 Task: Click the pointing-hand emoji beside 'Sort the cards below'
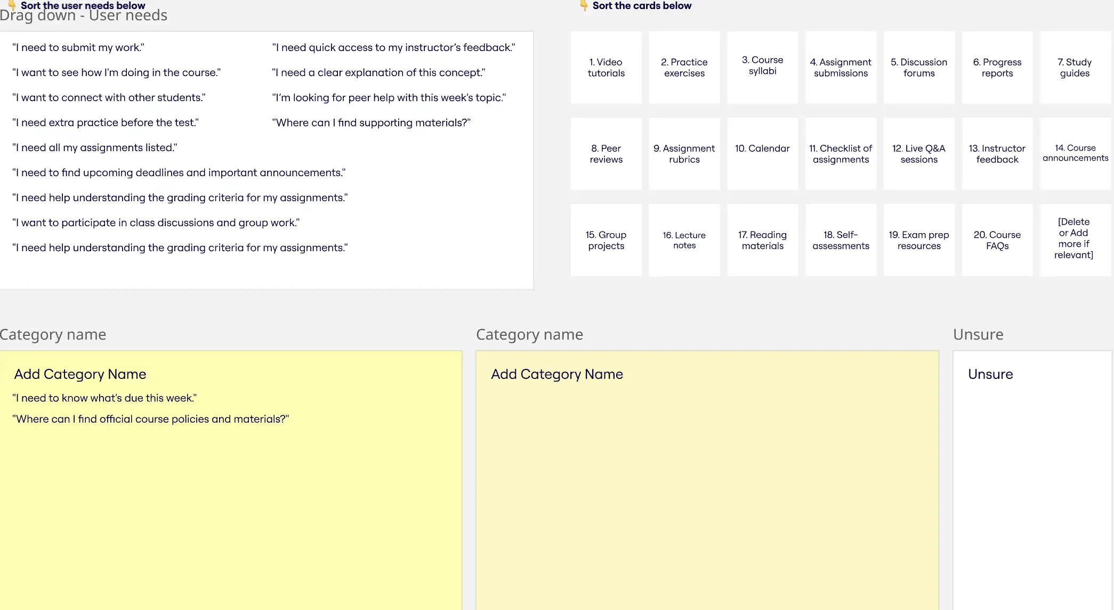[x=584, y=5]
